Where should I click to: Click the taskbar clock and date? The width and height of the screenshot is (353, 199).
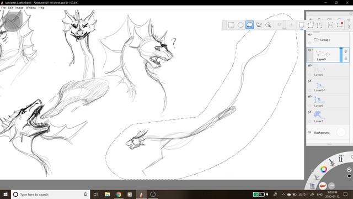(332, 194)
